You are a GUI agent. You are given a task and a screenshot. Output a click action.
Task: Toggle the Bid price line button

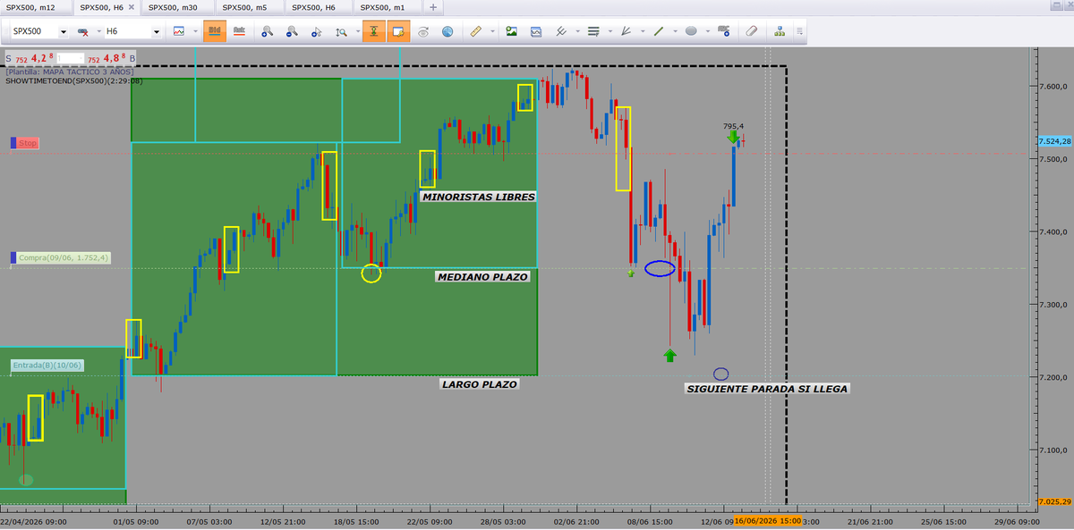tap(215, 31)
